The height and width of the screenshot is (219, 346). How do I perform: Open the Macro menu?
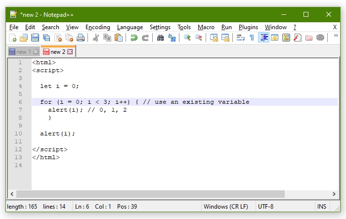[206, 27]
